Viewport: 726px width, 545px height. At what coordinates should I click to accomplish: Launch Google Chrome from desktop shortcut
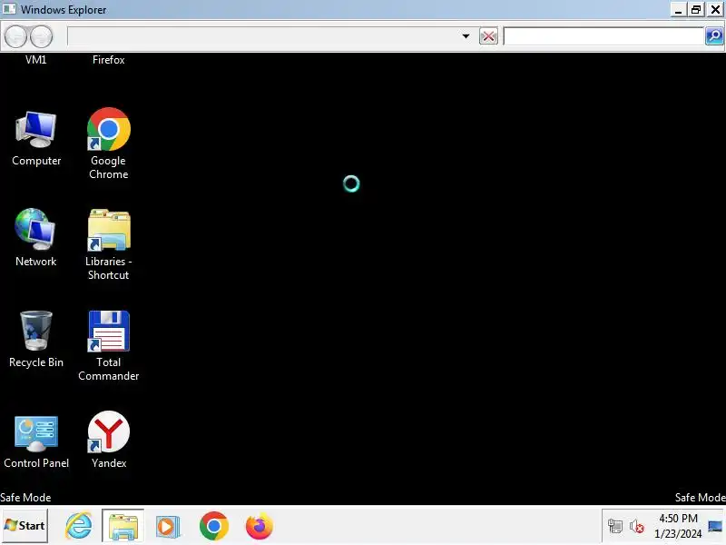pyautogui.click(x=108, y=144)
